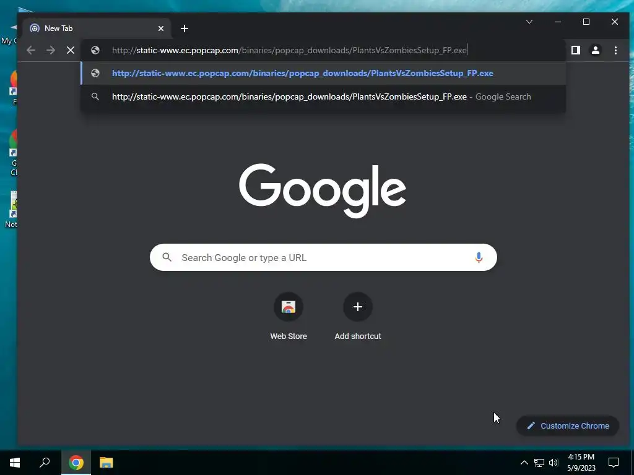This screenshot has height=475, width=634.
Task: Open the Web Store shortcut
Action: (289, 307)
